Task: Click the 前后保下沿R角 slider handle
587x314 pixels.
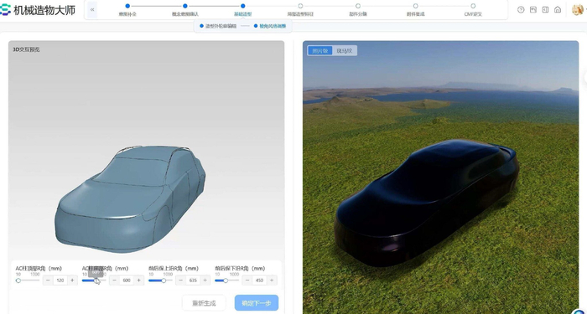Action: 226,281
